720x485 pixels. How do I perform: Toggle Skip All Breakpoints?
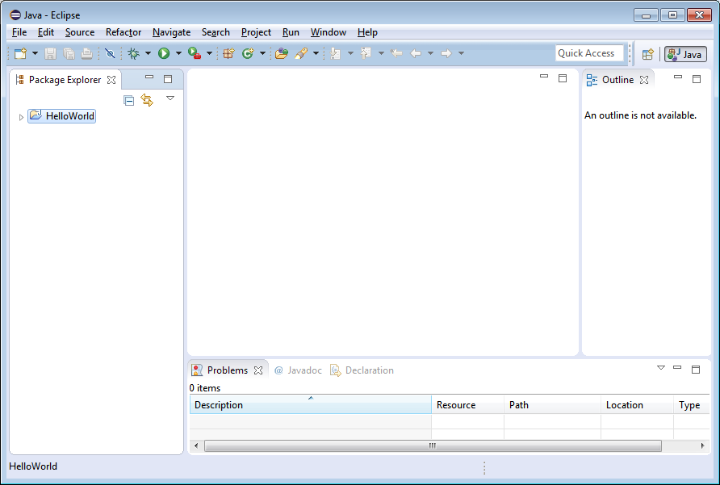pyautogui.click(x=110, y=54)
